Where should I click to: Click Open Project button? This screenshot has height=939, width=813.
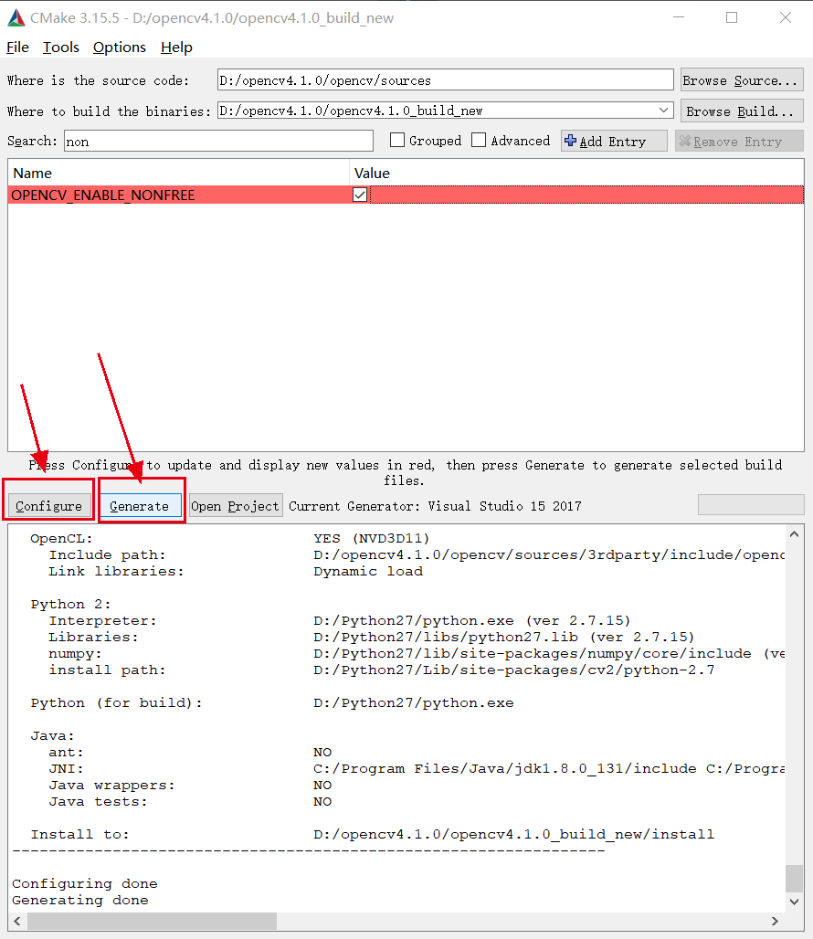click(235, 505)
